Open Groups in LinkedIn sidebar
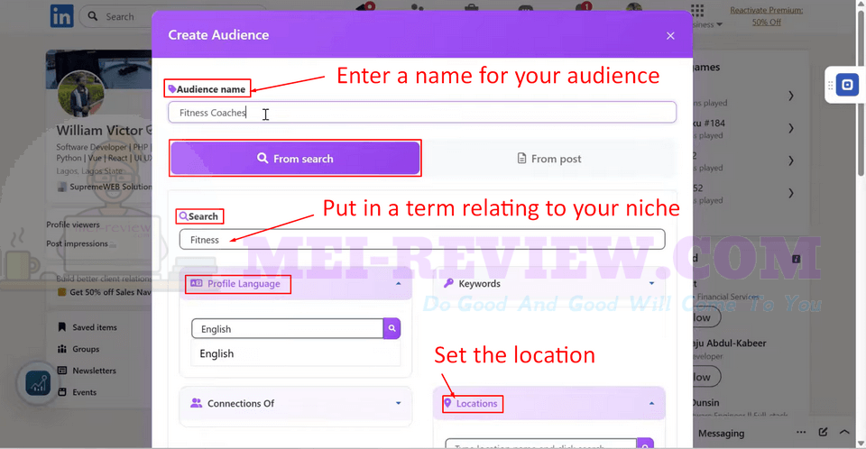 (86, 349)
